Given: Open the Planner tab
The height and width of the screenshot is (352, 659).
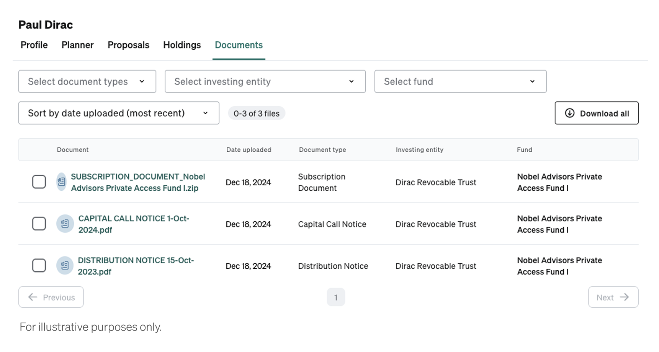Looking at the screenshot, I should (77, 45).
